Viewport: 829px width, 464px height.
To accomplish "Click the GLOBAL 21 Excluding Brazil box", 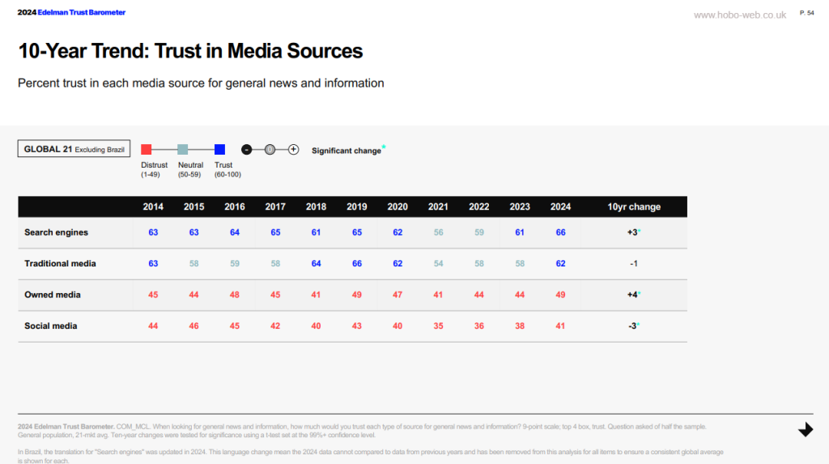I will [x=74, y=149].
